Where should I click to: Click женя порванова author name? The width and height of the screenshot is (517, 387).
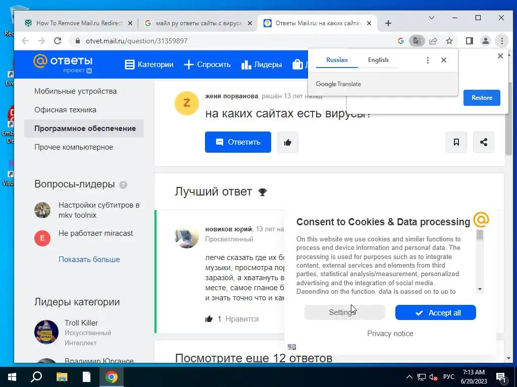click(231, 96)
